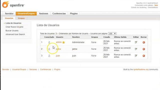This screenshot has height=90, width=160.
Task: Click the Openfire flame logo
Action: [x=5, y=4]
